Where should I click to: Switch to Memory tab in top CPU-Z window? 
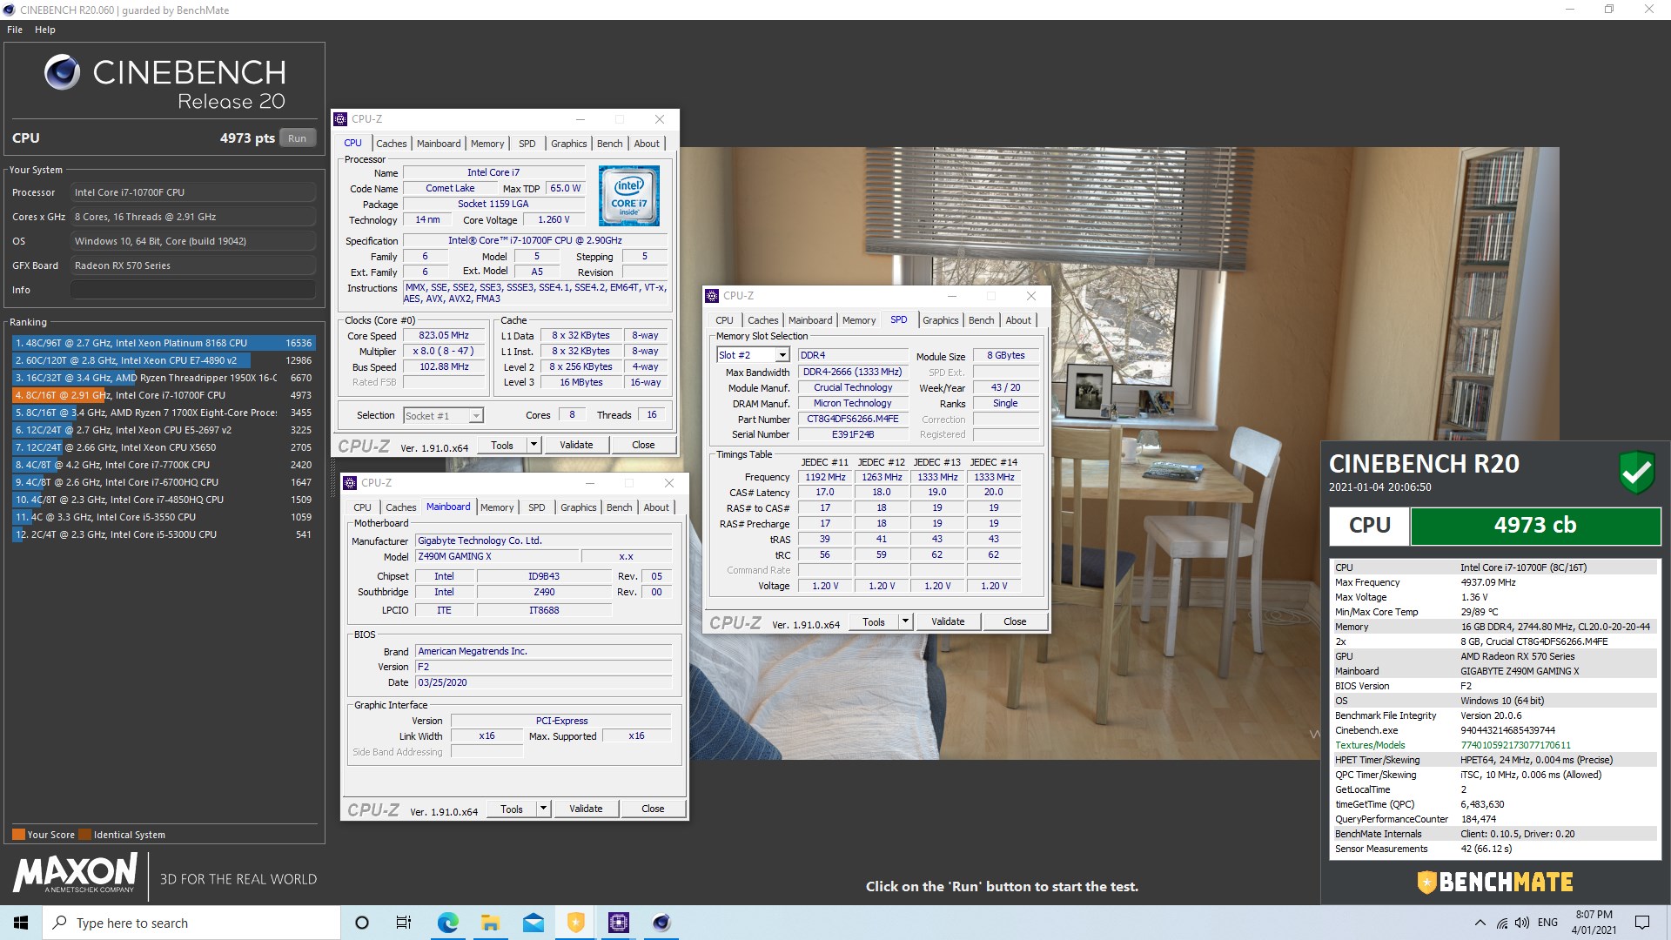pyautogui.click(x=487, y=144)
